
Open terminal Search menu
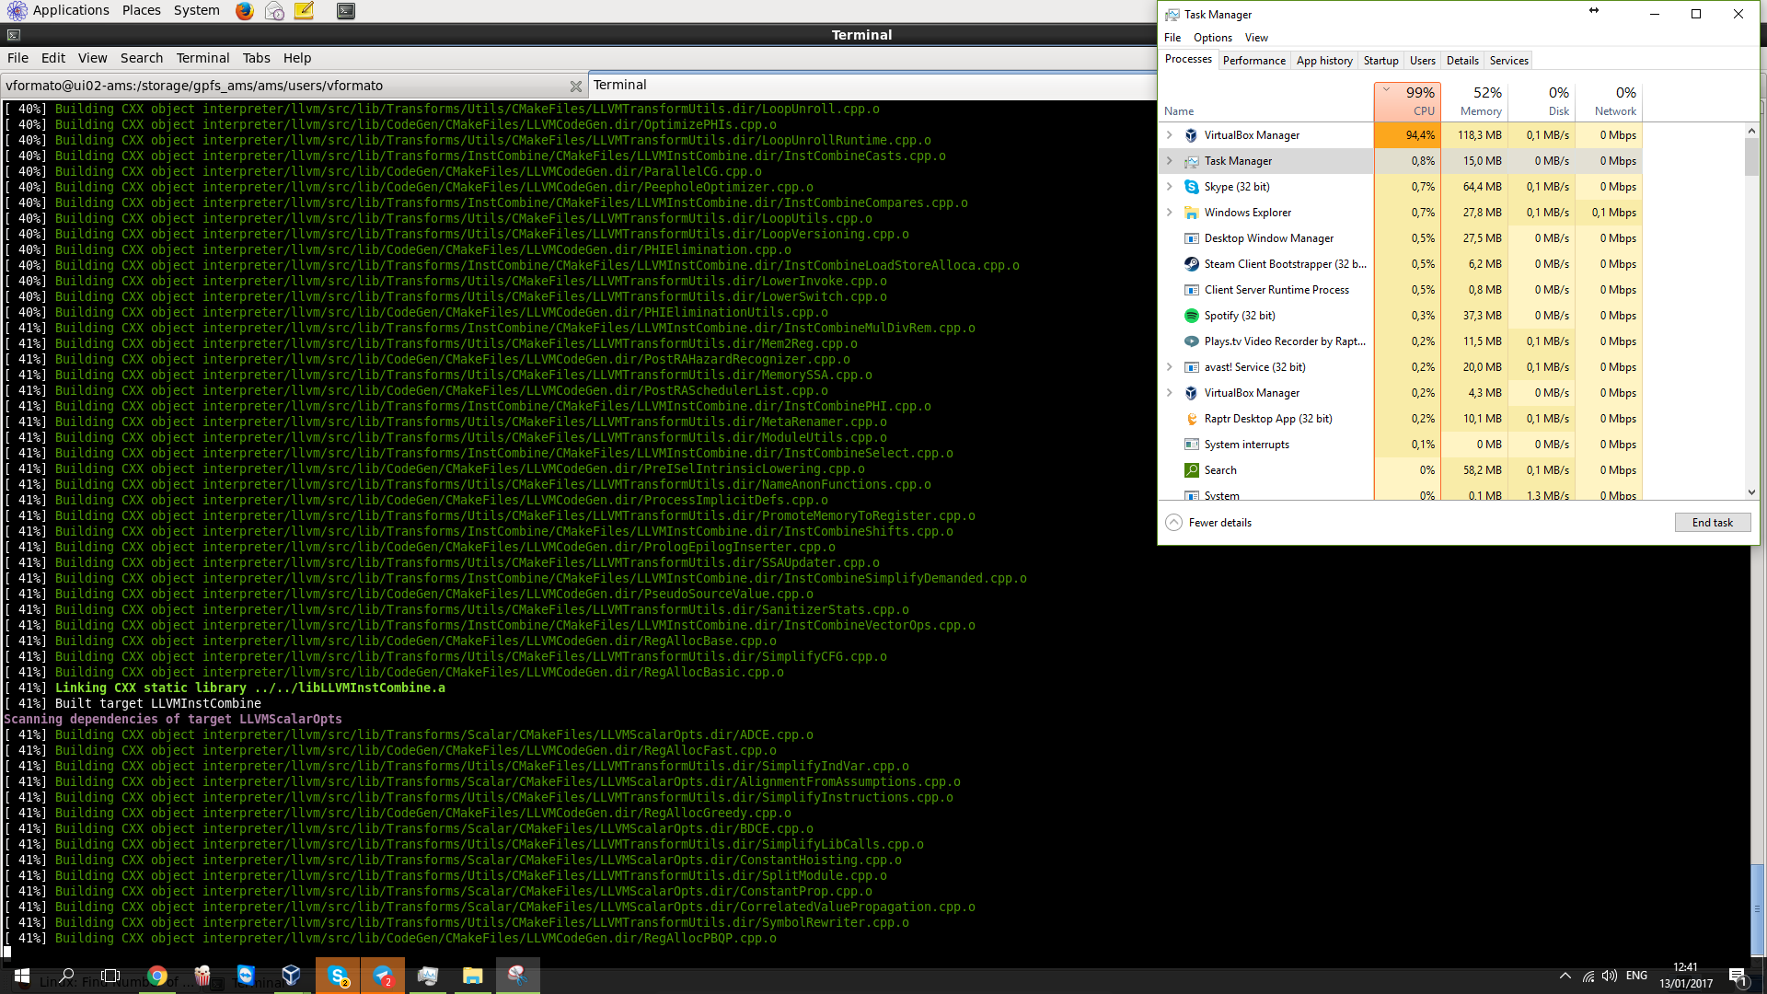[x=142, y=58]
